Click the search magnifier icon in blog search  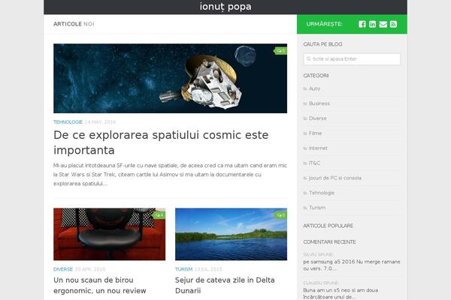pyautogui.click(x=308, y=58)
